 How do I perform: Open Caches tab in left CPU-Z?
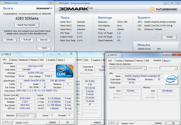(14, 60)
